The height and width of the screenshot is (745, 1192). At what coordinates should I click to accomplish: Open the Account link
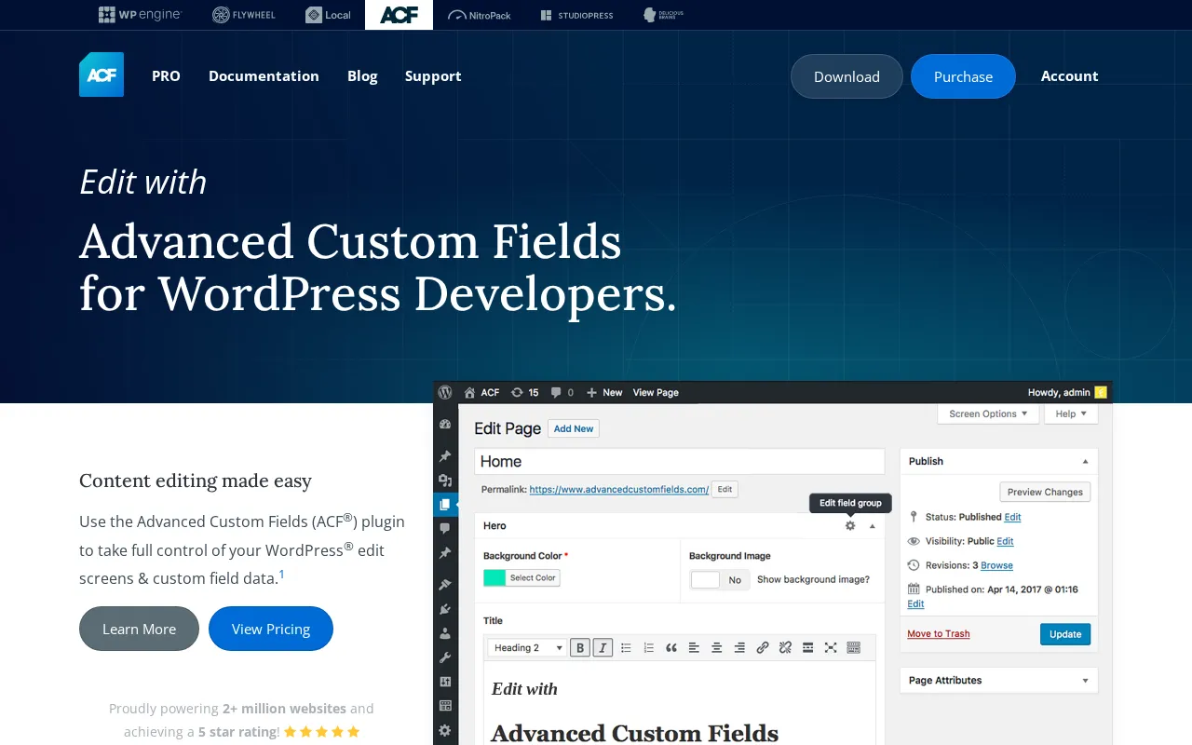coord(1069,75)
